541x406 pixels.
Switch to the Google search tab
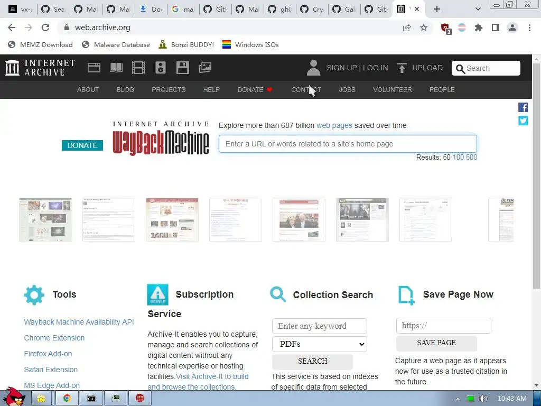click(183, 9)
